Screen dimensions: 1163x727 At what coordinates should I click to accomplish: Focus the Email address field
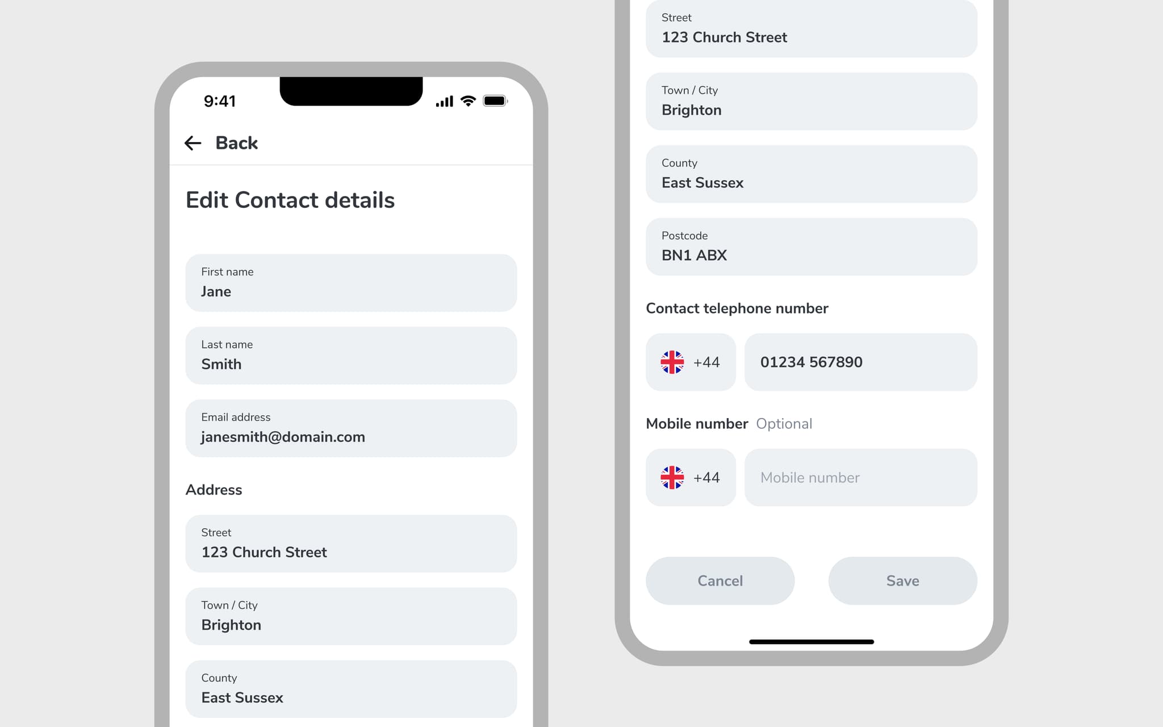coord(351,428)
